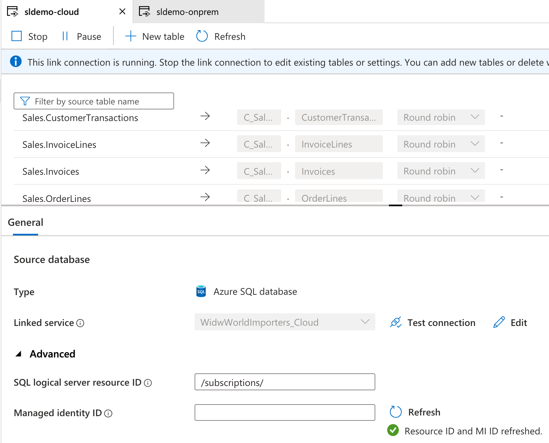Click the Edit pencil icon
This screenshot has width=549, height=443.
click(499, 322)
